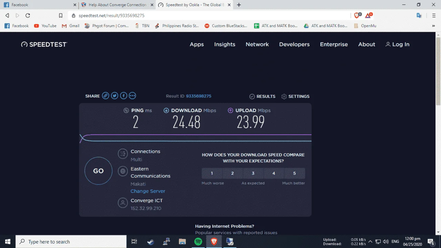Open the Windows Start menu
441x248 pixels.
click(x=8, y=241)
